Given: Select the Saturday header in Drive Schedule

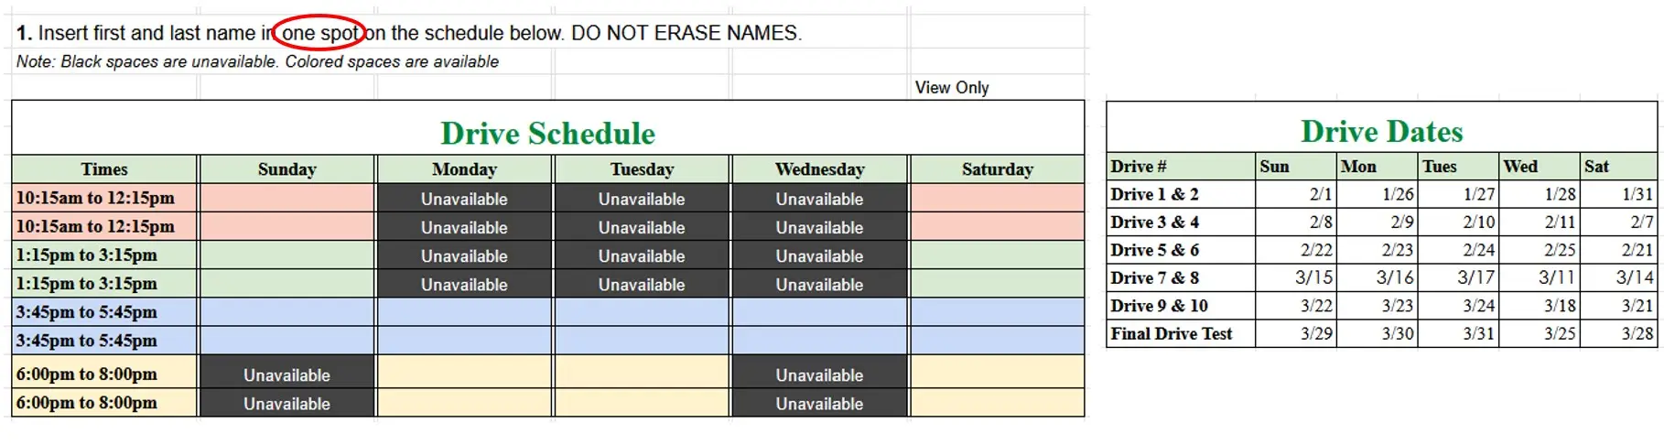Looking at the screenshot, I should coord(997,169).
